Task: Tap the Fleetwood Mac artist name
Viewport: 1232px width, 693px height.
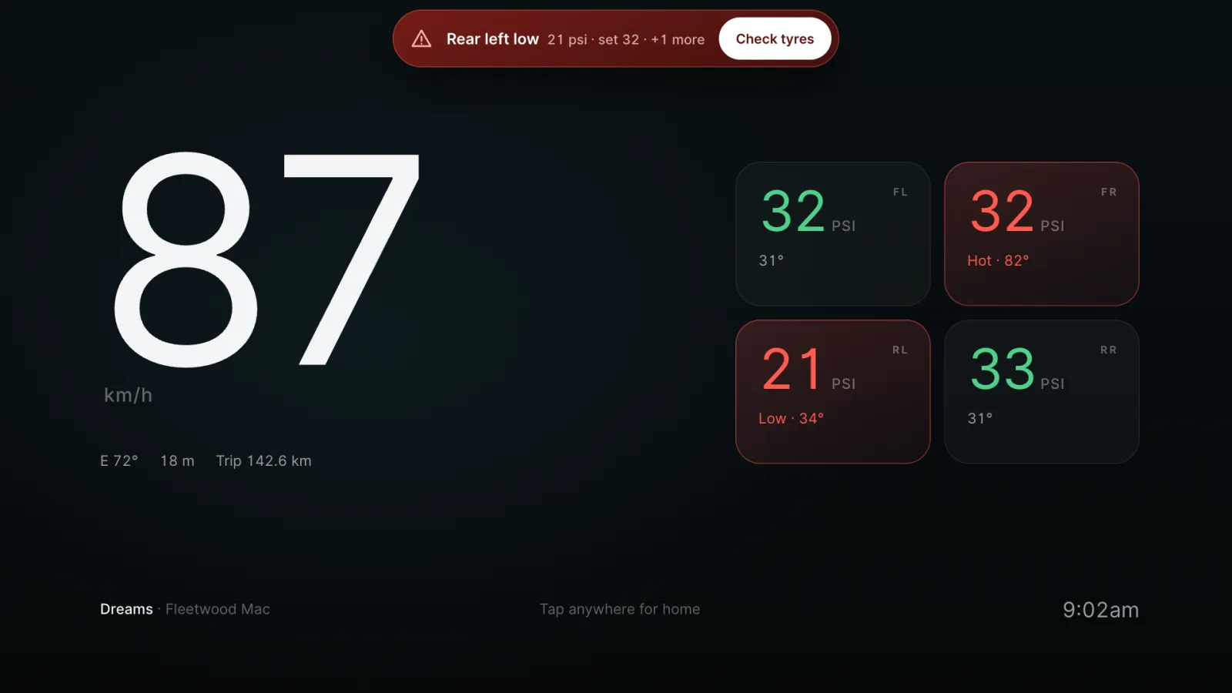Action: click(x=218, y=609)
